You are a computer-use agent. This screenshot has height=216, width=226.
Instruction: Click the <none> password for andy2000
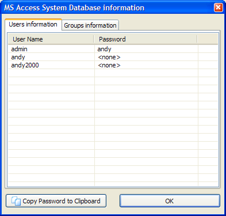[109, 65]
